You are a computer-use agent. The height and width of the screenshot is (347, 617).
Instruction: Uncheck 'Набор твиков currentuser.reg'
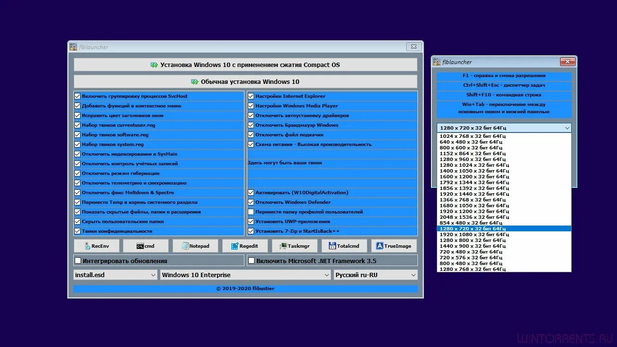78,125
